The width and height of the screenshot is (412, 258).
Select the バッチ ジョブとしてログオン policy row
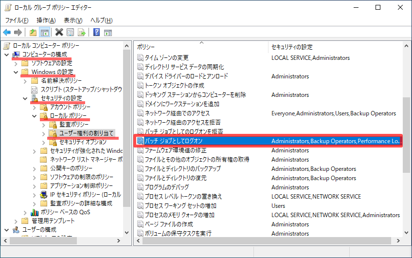point(268,141)
